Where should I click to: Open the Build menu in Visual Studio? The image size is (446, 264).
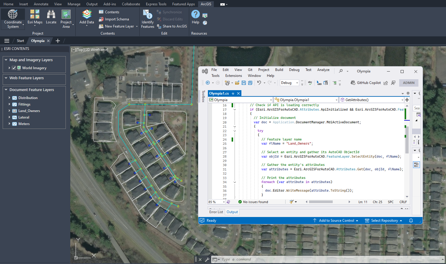(x=279, y=70)
